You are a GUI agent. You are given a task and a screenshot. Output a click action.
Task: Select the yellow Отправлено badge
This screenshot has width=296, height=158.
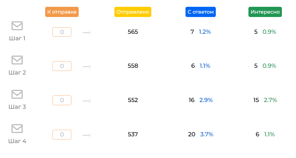tap(133, 12)
